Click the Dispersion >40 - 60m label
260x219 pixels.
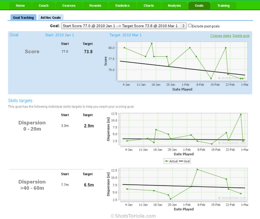32,185
